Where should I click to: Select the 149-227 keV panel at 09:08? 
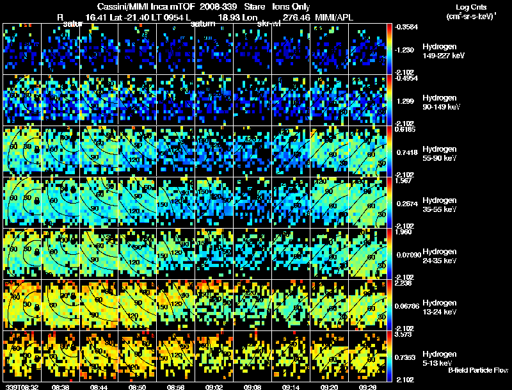coord(253,49)
